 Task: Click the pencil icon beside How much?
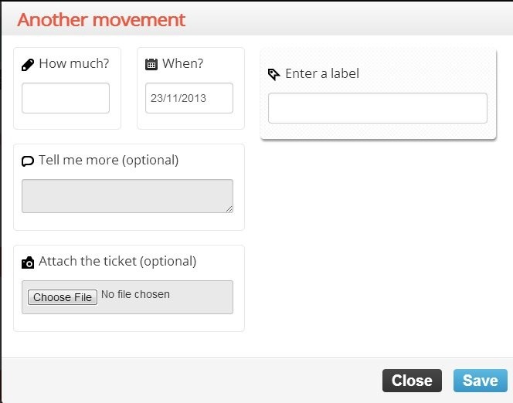[x=28, y=65]
